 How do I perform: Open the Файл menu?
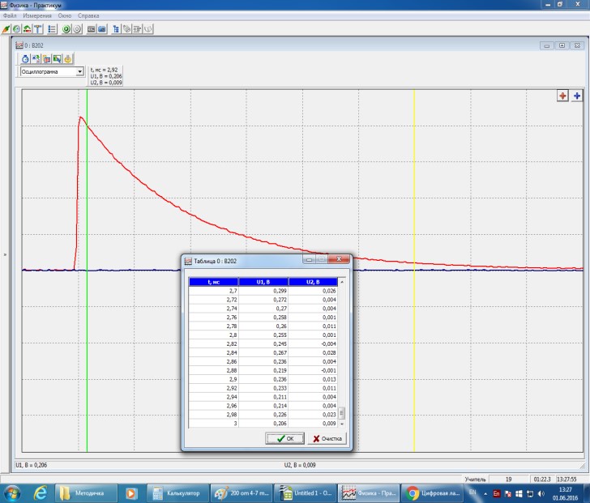pyautogui.click(x=10, y=15)
